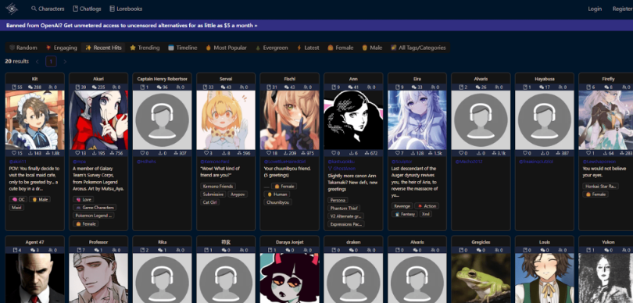Select page number 1

click(x=51, y=62)
